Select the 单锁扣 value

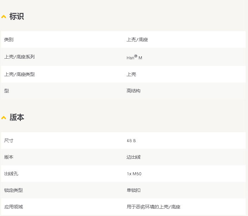[134, 190]
